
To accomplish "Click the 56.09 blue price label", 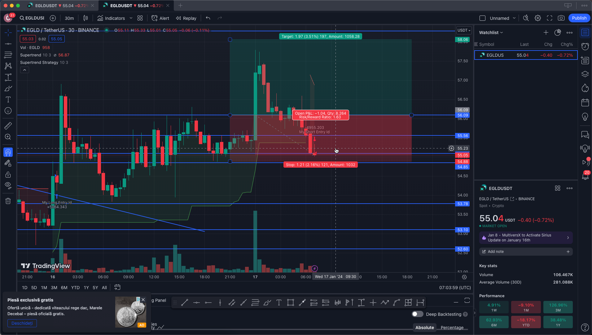I will (463, 115).
